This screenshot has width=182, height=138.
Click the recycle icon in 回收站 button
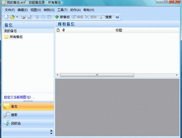point(7,123)
